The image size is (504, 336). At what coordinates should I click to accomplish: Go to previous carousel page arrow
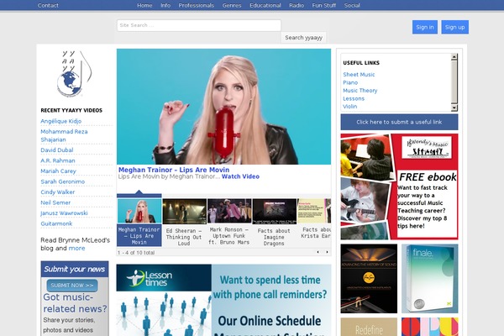pos(318,252)
